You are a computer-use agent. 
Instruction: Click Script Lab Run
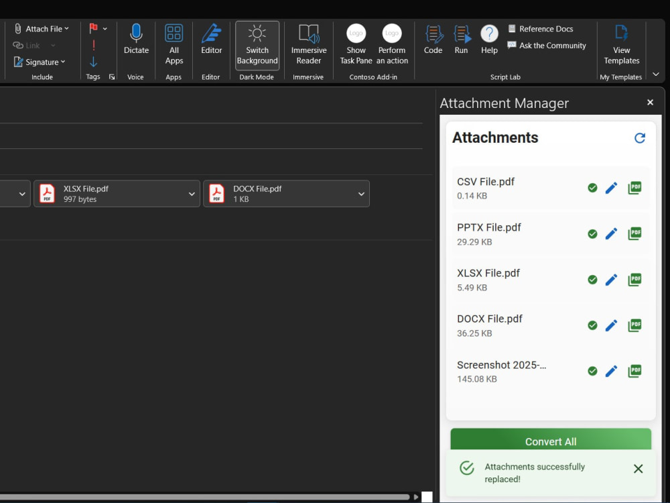coord(462,40)
